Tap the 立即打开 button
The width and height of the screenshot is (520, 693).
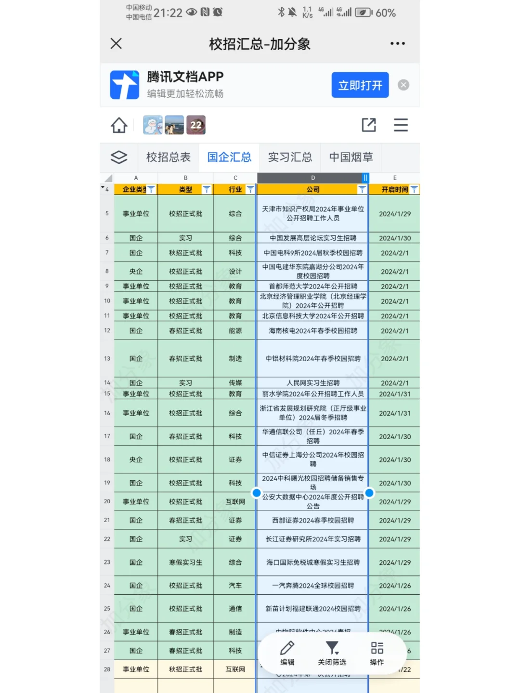click(x=360, y=85)
